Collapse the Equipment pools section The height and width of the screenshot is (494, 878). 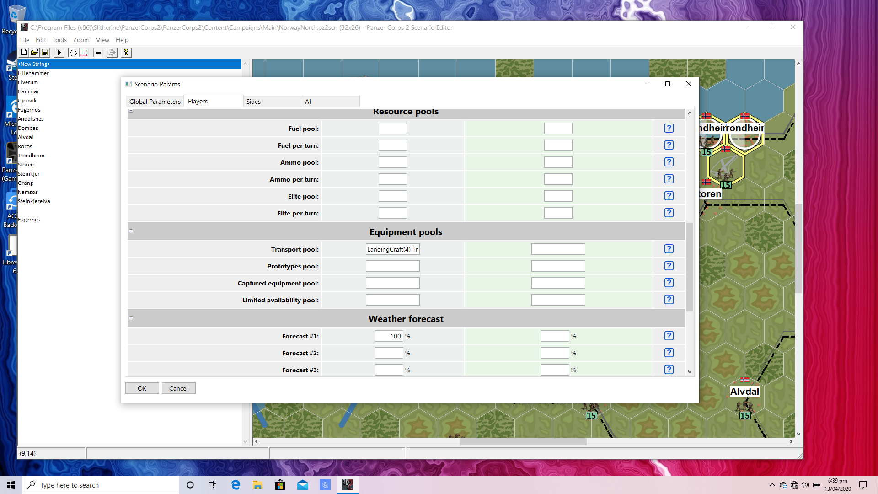pos(131,231)
